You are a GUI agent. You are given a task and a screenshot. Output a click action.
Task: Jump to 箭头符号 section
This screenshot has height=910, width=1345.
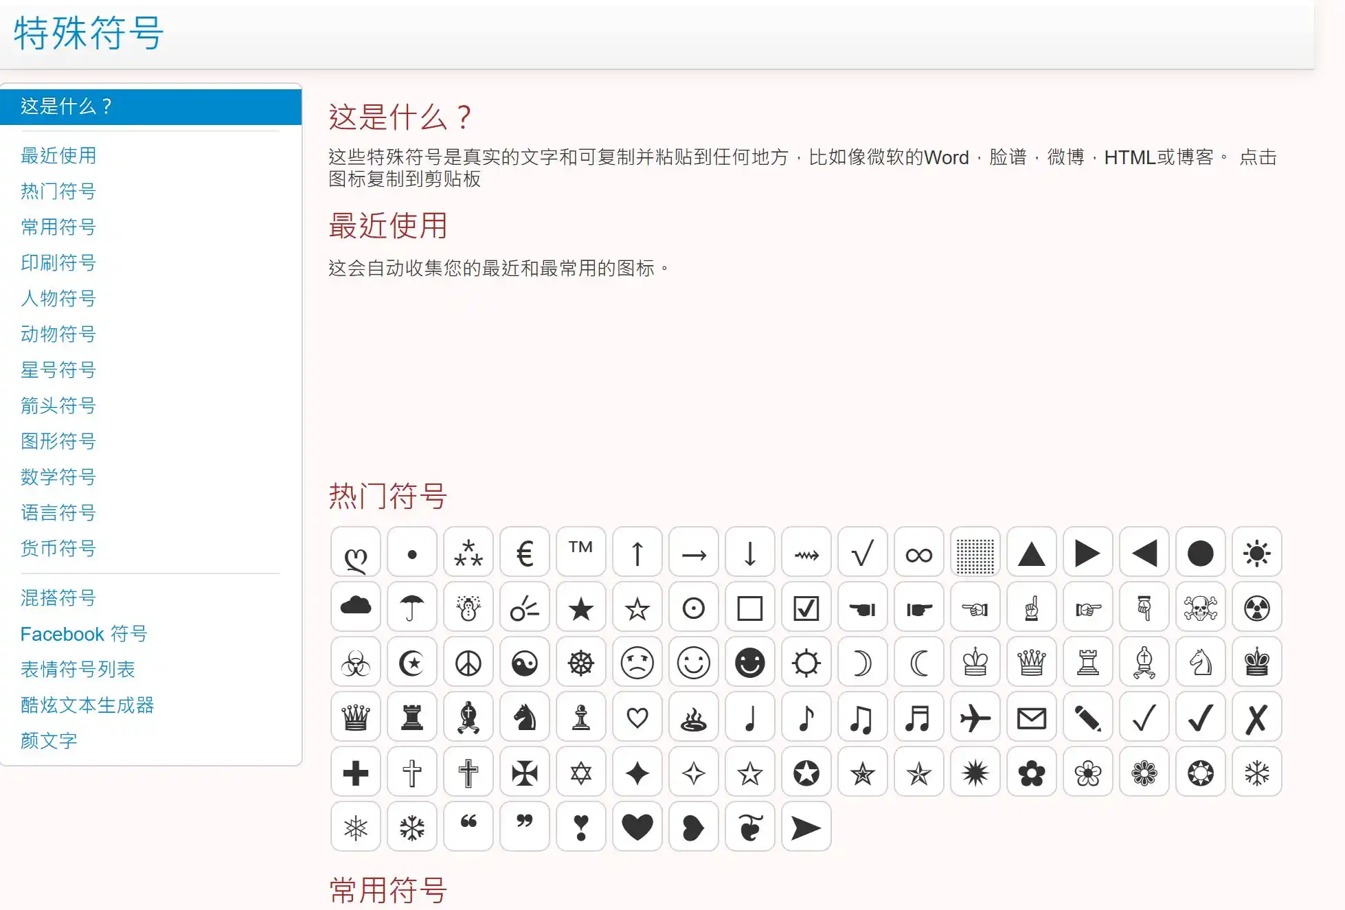coord(58,406)
